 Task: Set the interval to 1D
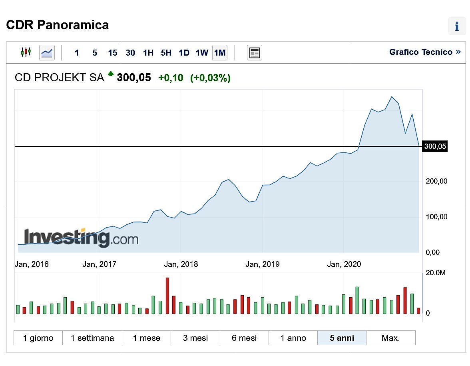[184, 53]
